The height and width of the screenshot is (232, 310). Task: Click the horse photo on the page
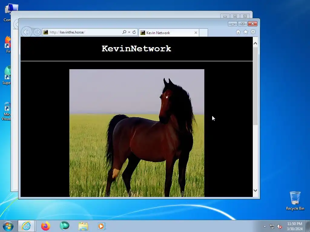click(137, 133)
